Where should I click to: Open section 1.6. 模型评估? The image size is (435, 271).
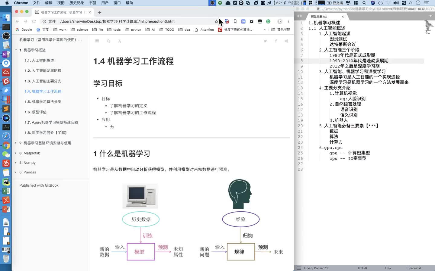pyautogui.click(x=36, y=112)
